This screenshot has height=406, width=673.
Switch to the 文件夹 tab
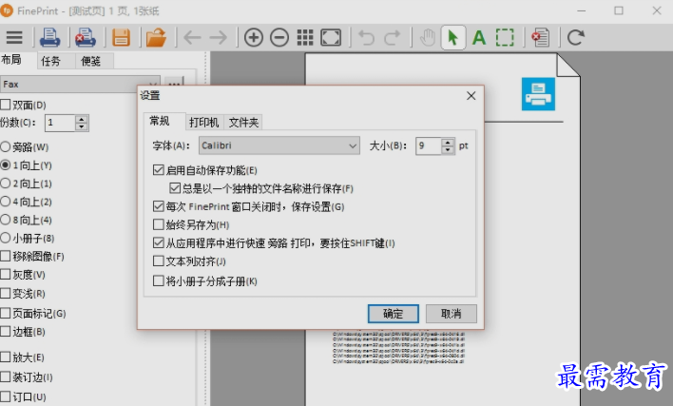click(243, 123)
